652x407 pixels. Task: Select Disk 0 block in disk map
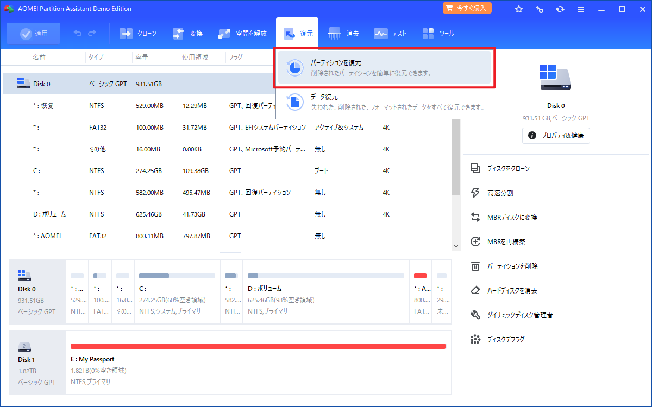click(37, 291)
